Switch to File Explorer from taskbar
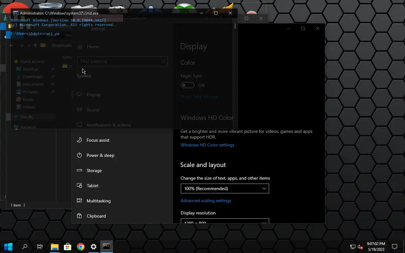 (55, 247)
